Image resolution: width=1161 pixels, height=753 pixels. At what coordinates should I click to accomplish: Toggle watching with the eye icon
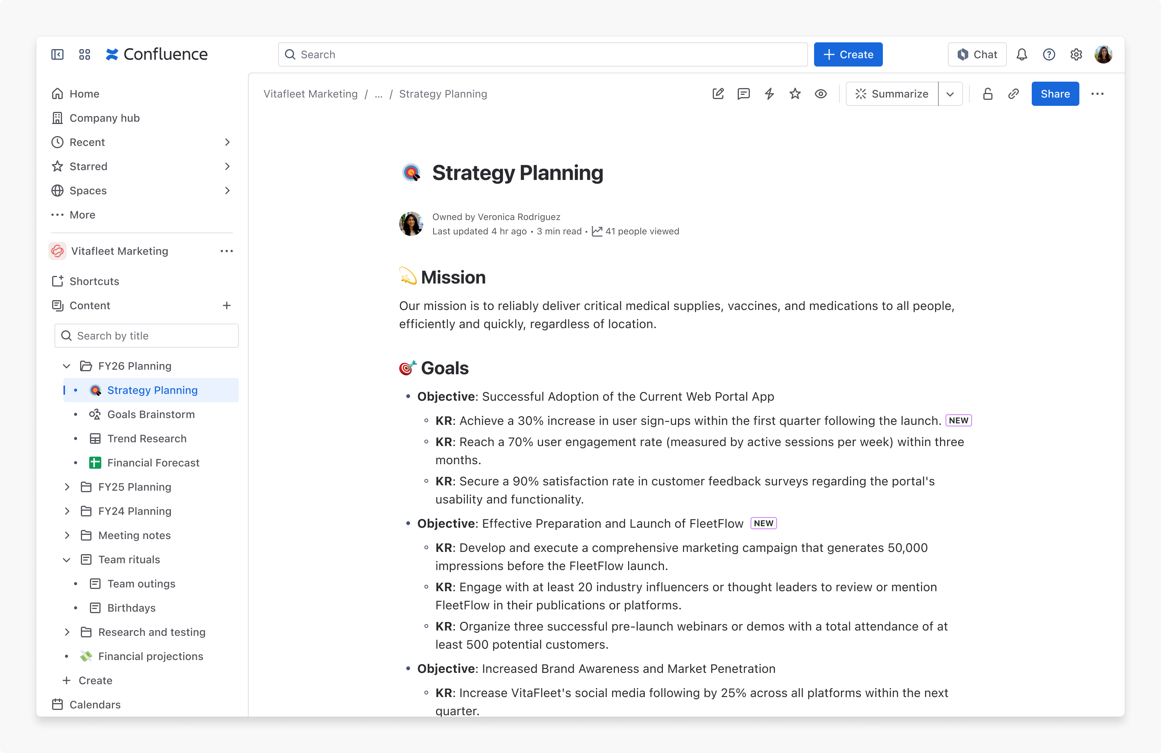tap(821, 94)
